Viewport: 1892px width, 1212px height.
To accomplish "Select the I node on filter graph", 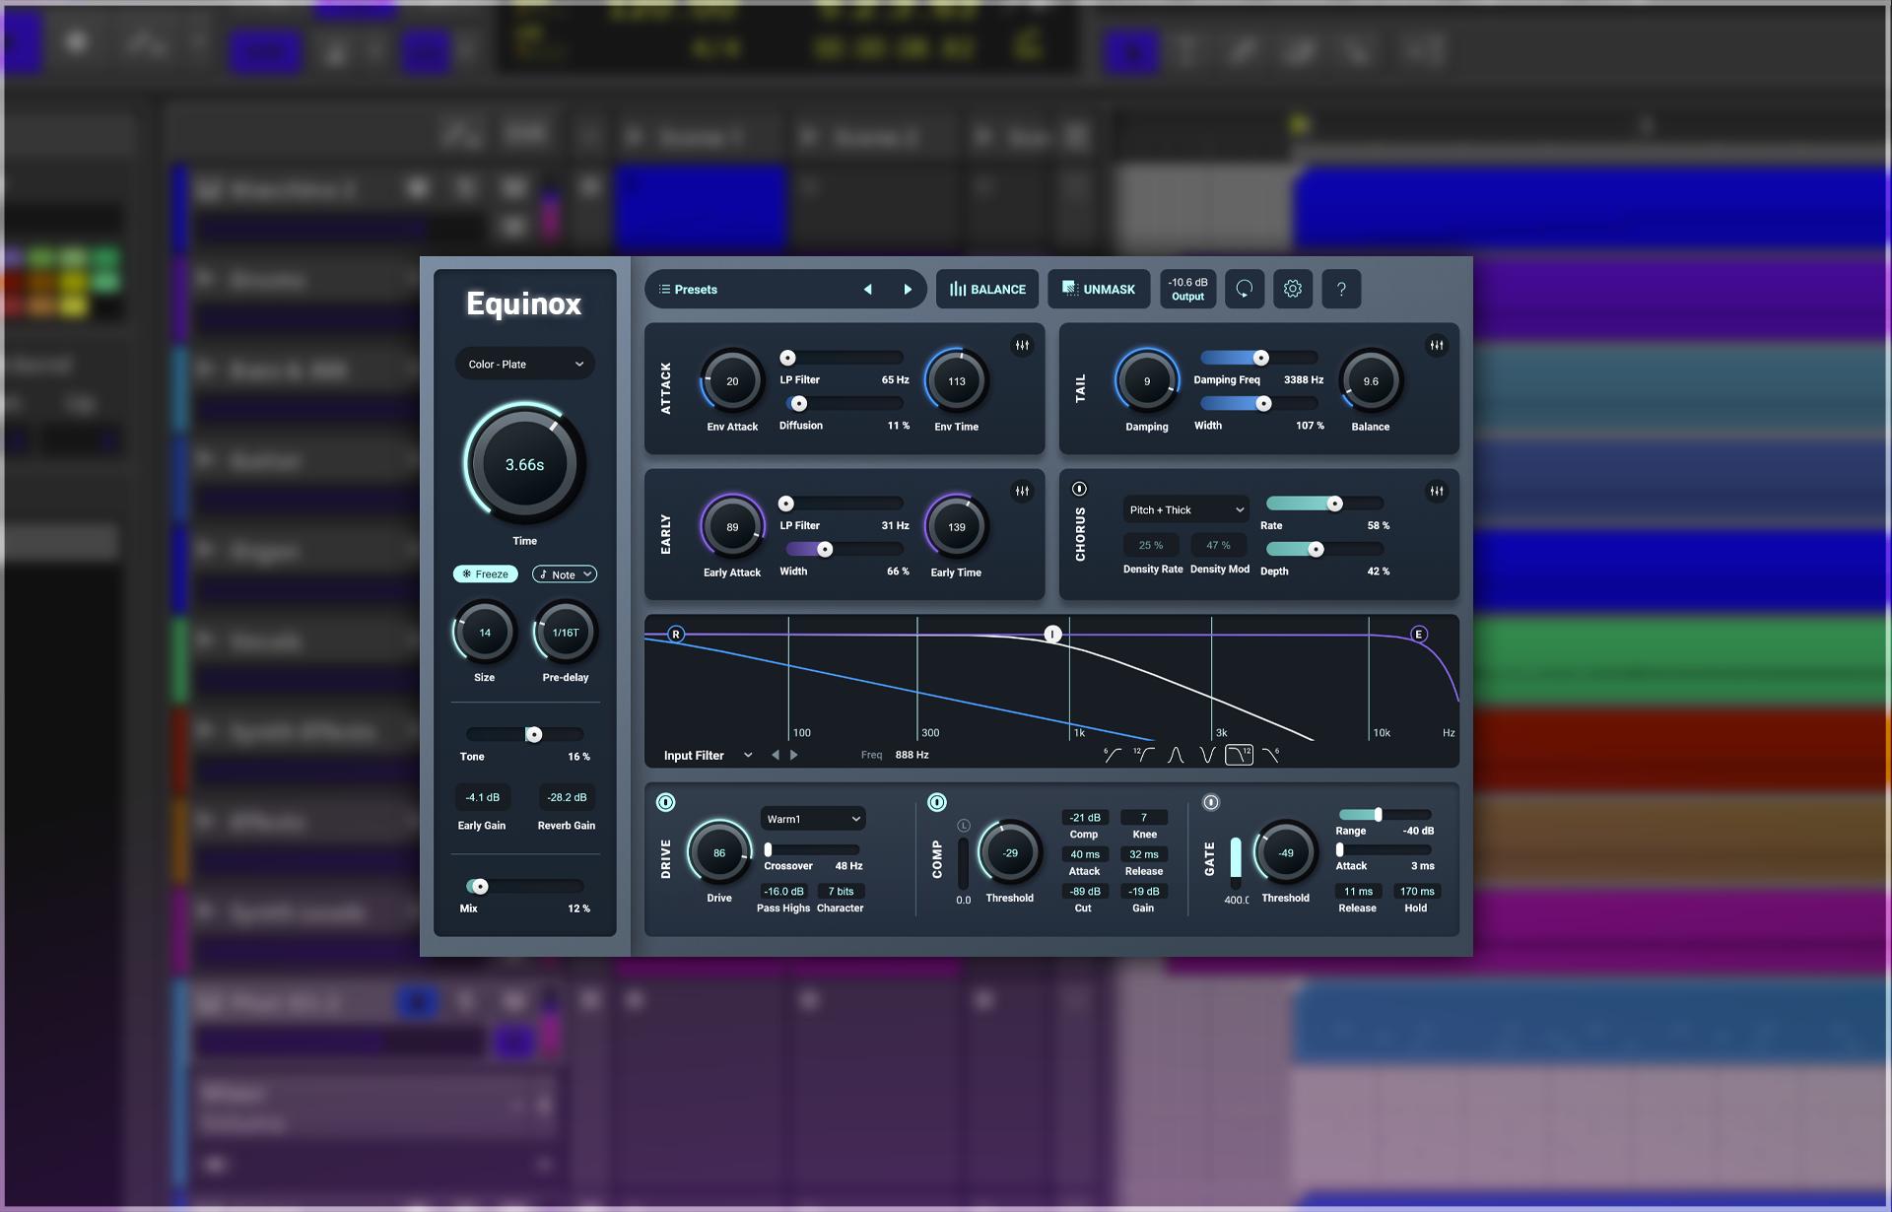I will coord(1052,634).
